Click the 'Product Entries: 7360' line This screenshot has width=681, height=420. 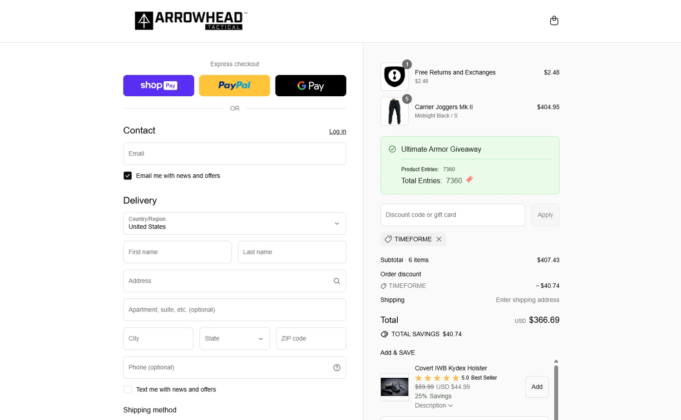pos(428,169)
